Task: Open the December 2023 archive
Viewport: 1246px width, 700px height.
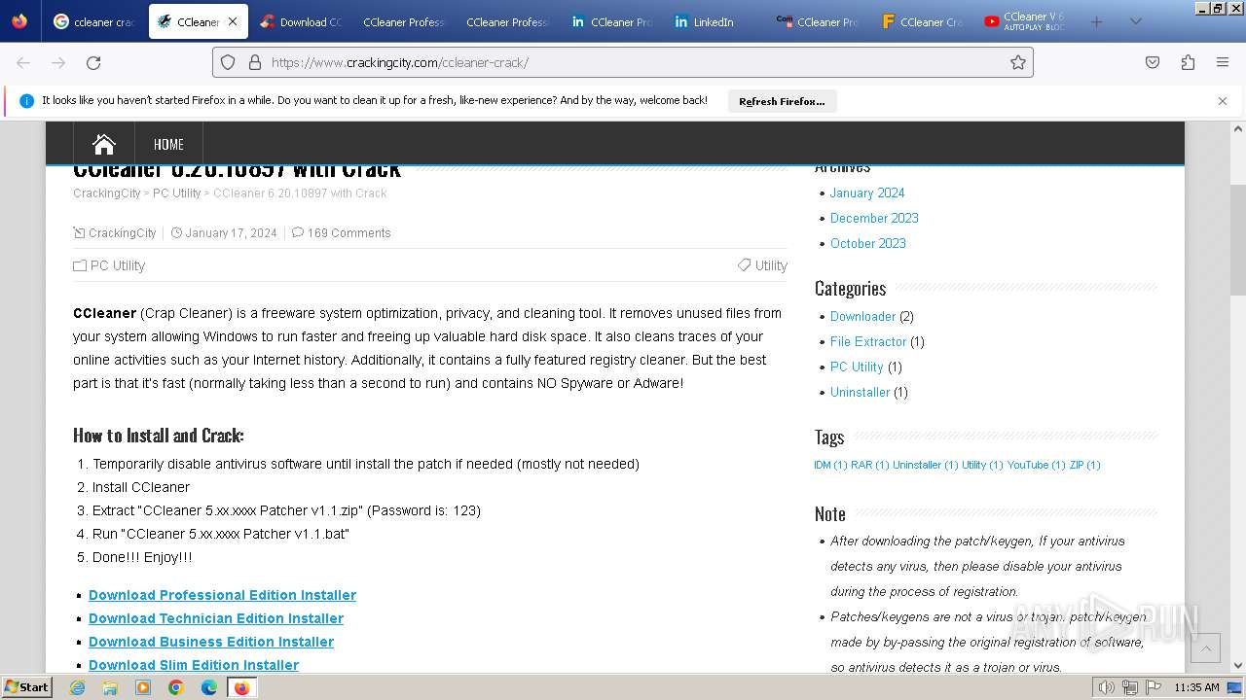Action: (874, 218)
